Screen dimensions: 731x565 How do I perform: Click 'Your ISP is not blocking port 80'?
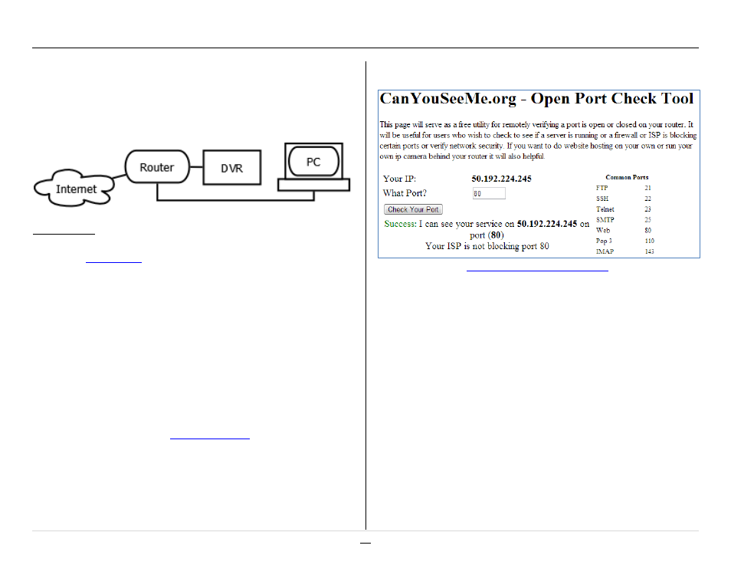[487, 246]
